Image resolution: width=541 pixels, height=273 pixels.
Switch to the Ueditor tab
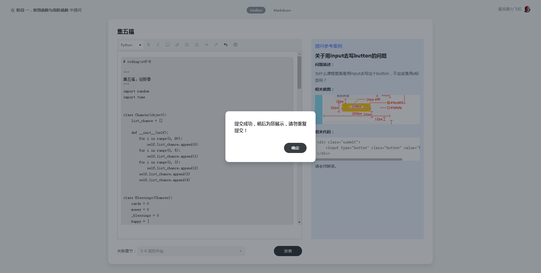(256, 10)
